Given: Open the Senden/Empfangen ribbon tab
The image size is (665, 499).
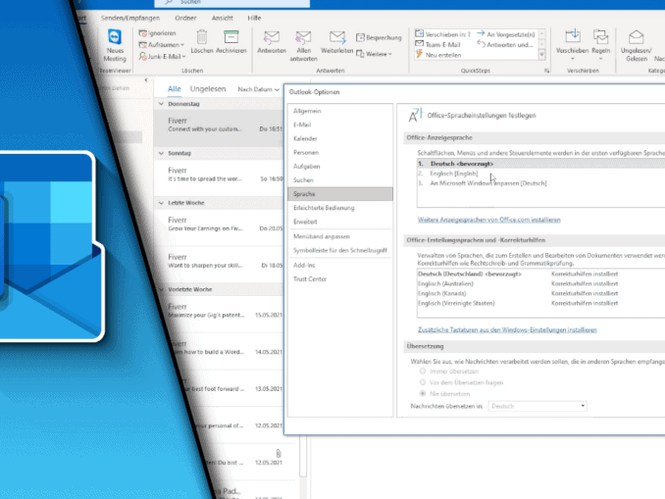Looking at the screenshot, I should click(x=130, y=18).
